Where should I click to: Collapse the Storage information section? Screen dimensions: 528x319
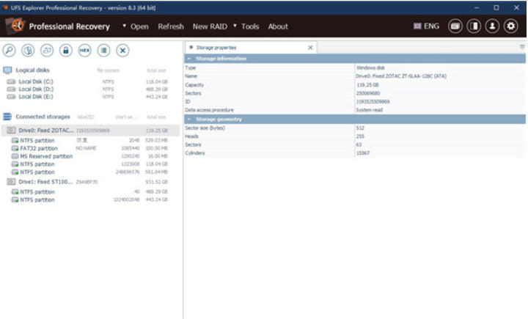(190, 59)
